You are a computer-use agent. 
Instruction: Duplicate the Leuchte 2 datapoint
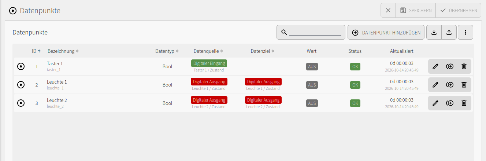click(450, 103)
